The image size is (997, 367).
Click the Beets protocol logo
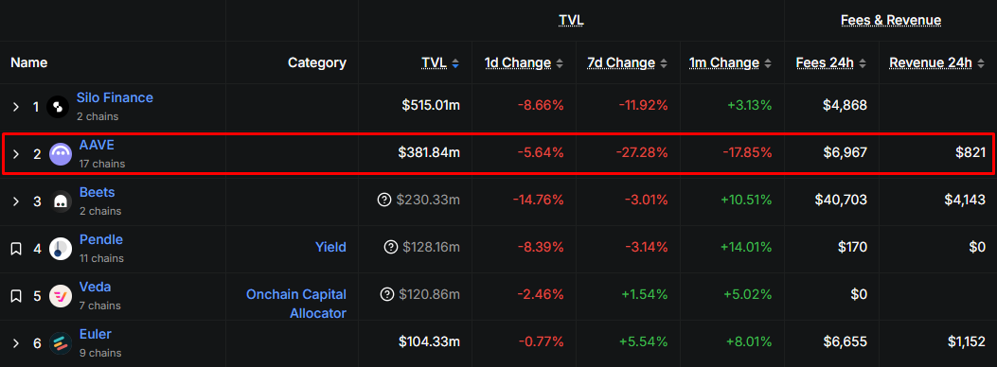click(61, 201)
